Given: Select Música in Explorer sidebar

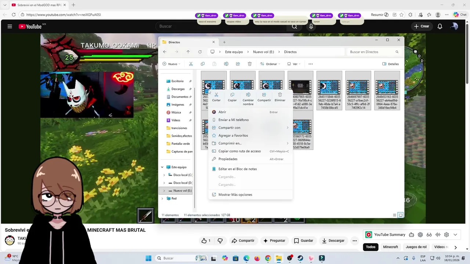Looking at the screenshot, I should click(x=176, y=113).
